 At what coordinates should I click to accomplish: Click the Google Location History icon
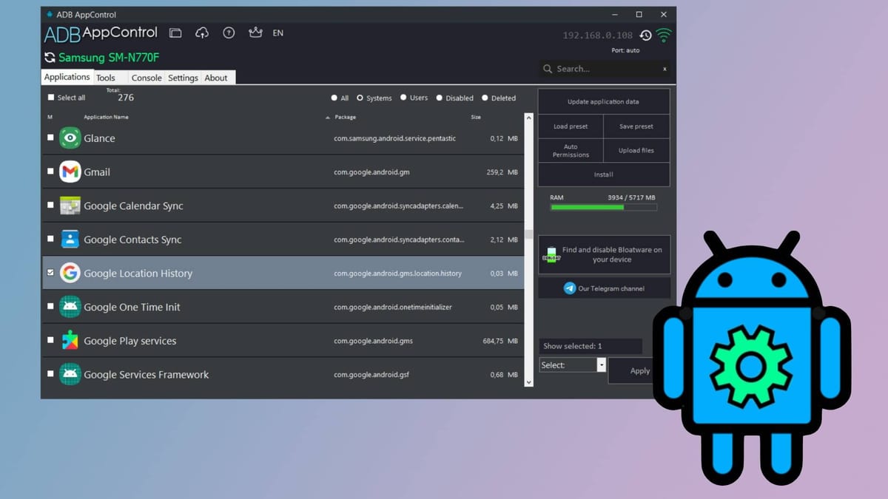pyautogui.click(x=70, y=274)
